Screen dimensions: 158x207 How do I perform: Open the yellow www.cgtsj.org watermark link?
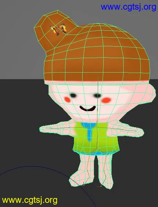(30, 200)
